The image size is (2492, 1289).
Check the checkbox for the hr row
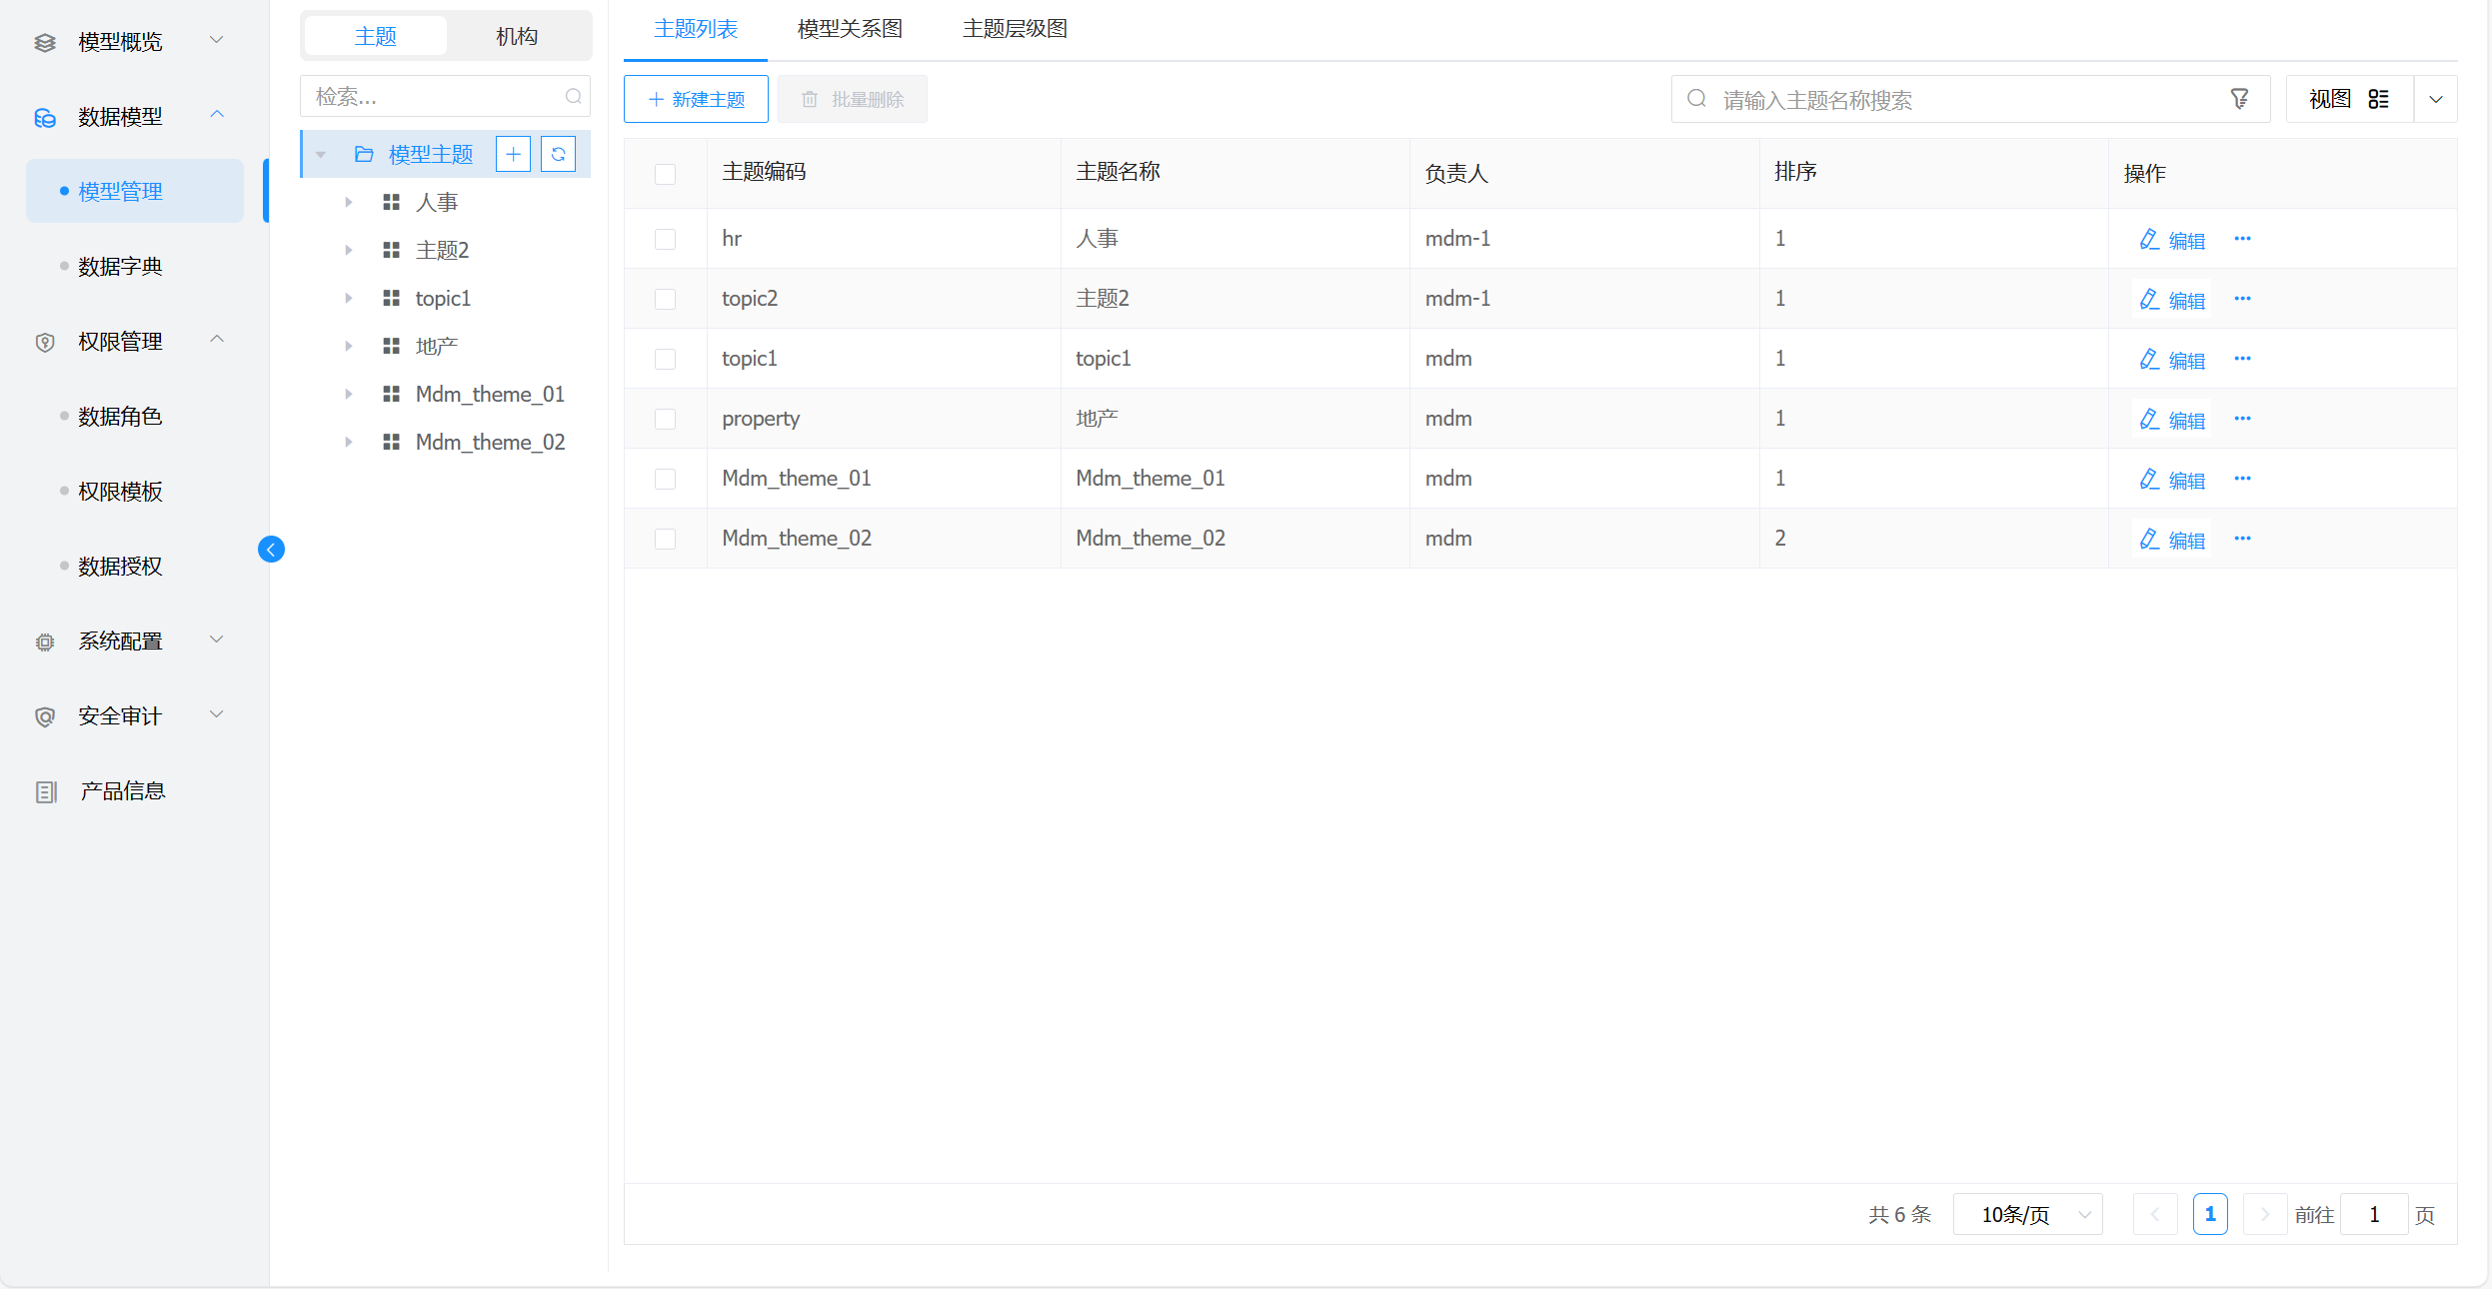pyautogui.click(x=665, y=239)
